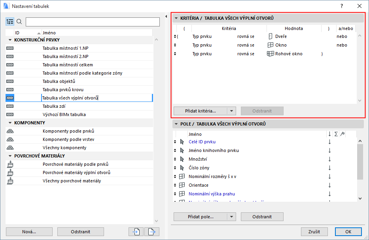369x240 pixels.
Task: Confirm with the OK button
Action: [x=348, y=232]
